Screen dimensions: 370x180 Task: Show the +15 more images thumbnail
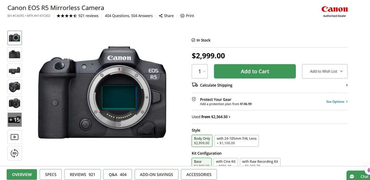tap(14, 120)
